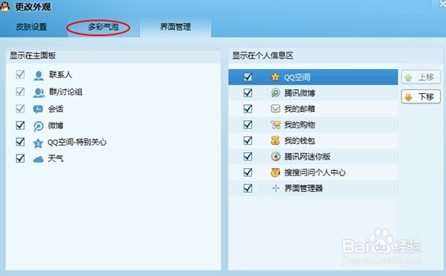The width and height of the screenshot is (446, 276).
Task: Click the 我的邮箱 envelope icon
Action: click(x=275, y=109)
